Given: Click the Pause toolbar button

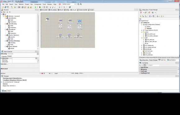Looking at the screenshot, I should pos(44,7).
